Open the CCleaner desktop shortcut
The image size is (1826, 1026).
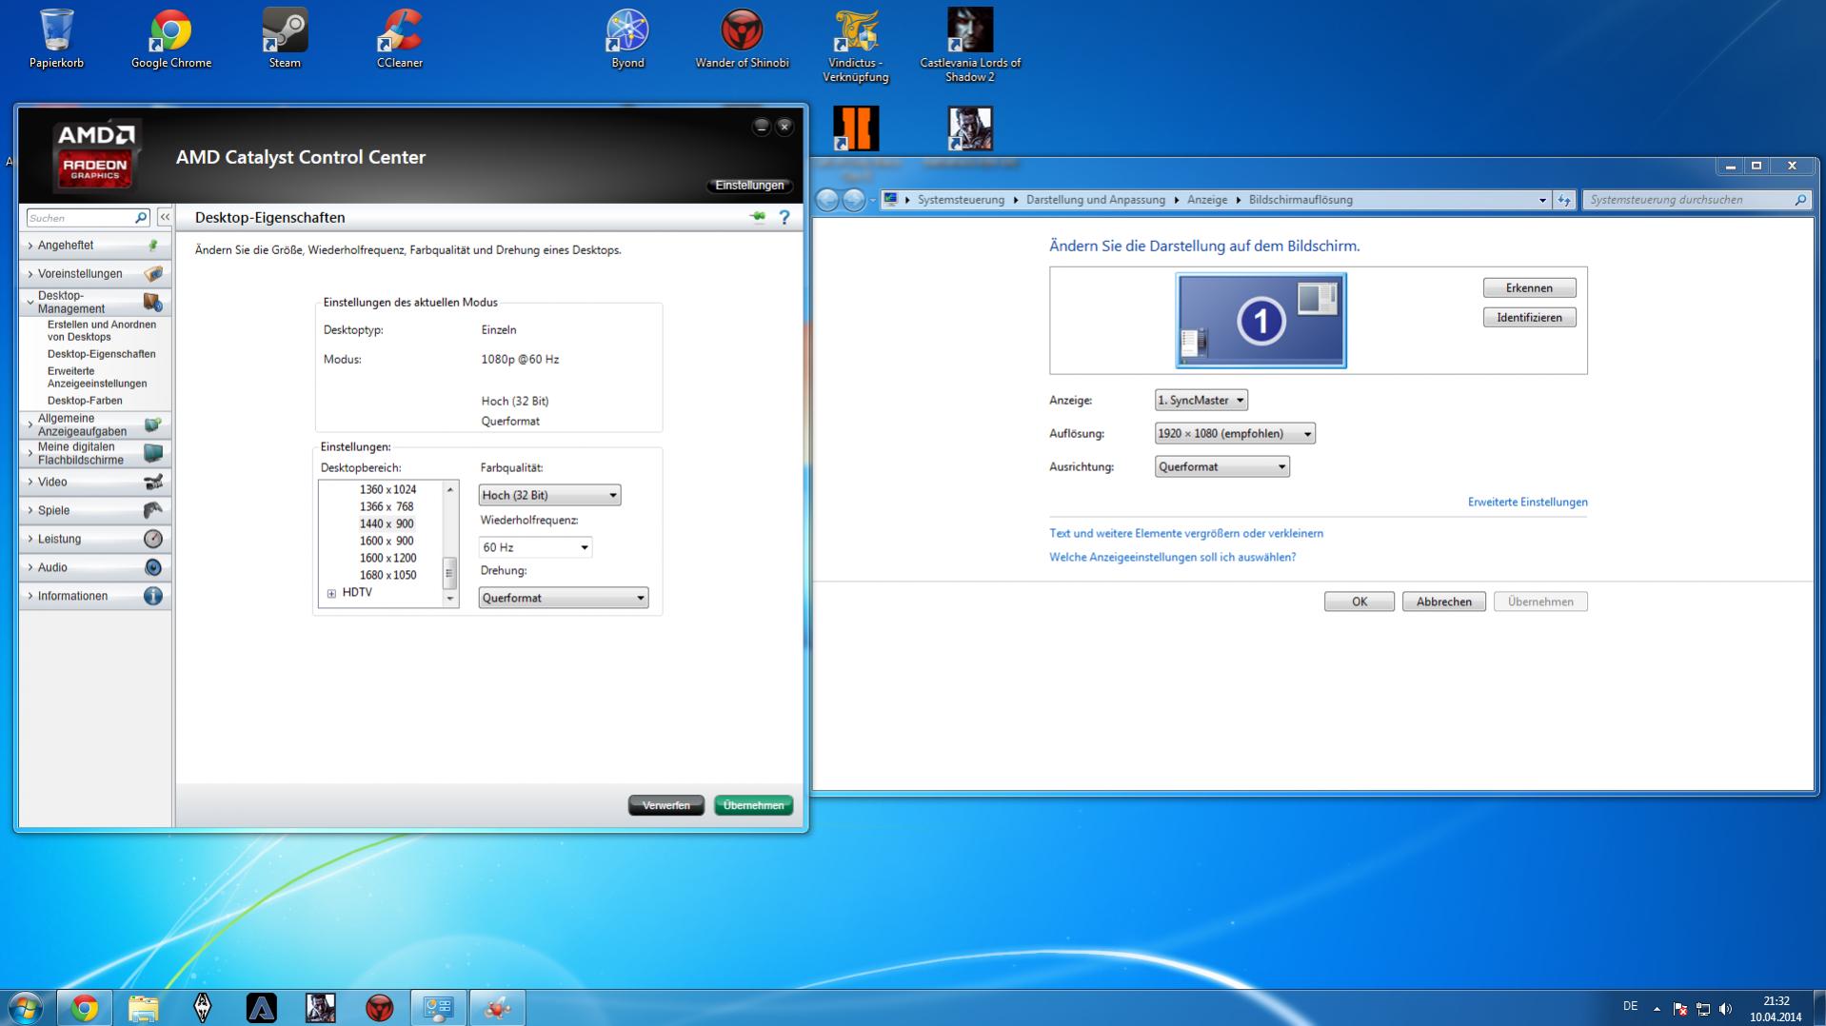[400, 39]
